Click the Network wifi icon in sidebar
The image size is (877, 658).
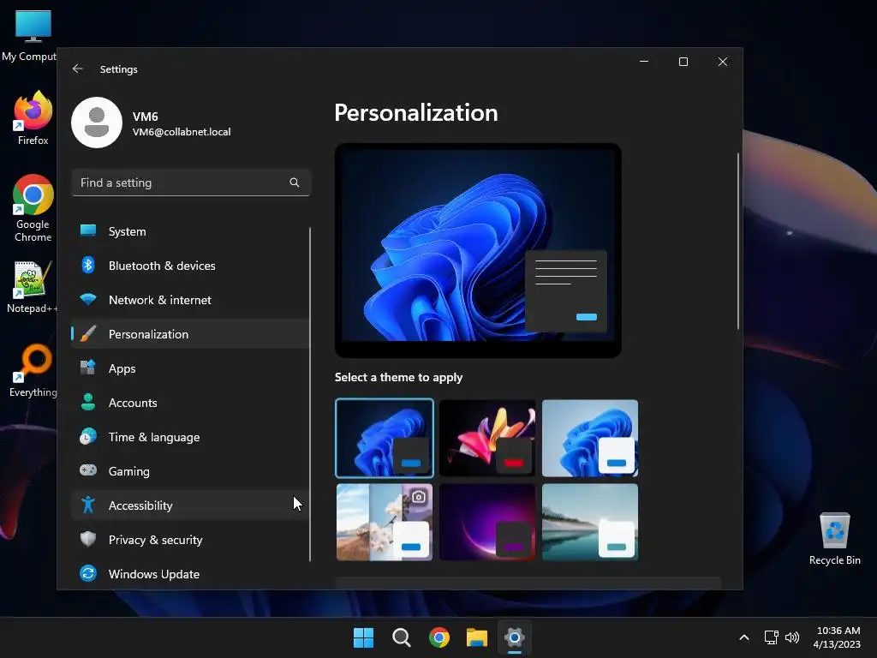tap(88, 299)
